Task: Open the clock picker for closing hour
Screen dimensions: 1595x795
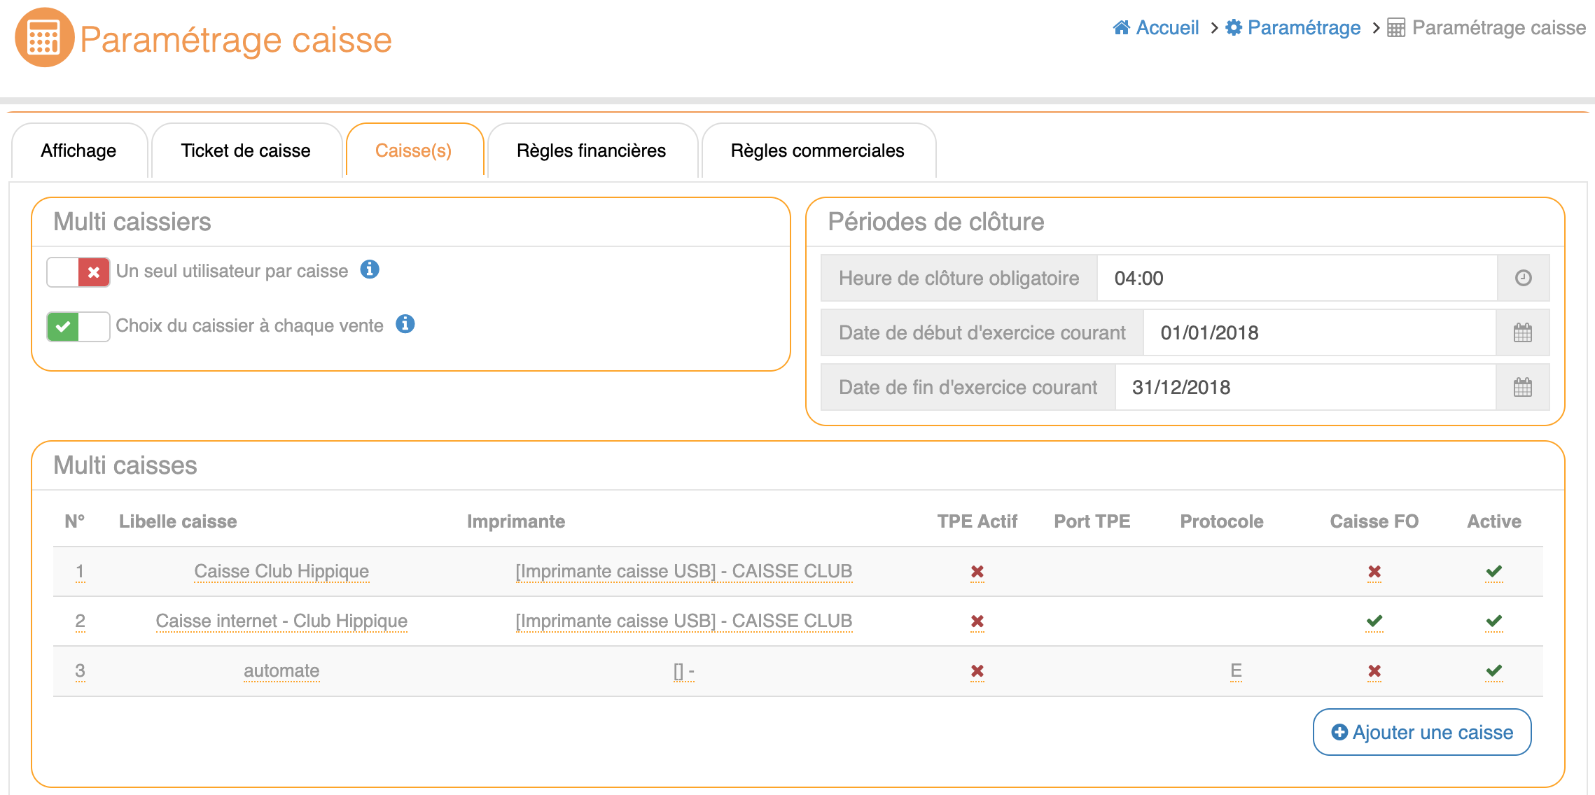Action: point(1523,278)
